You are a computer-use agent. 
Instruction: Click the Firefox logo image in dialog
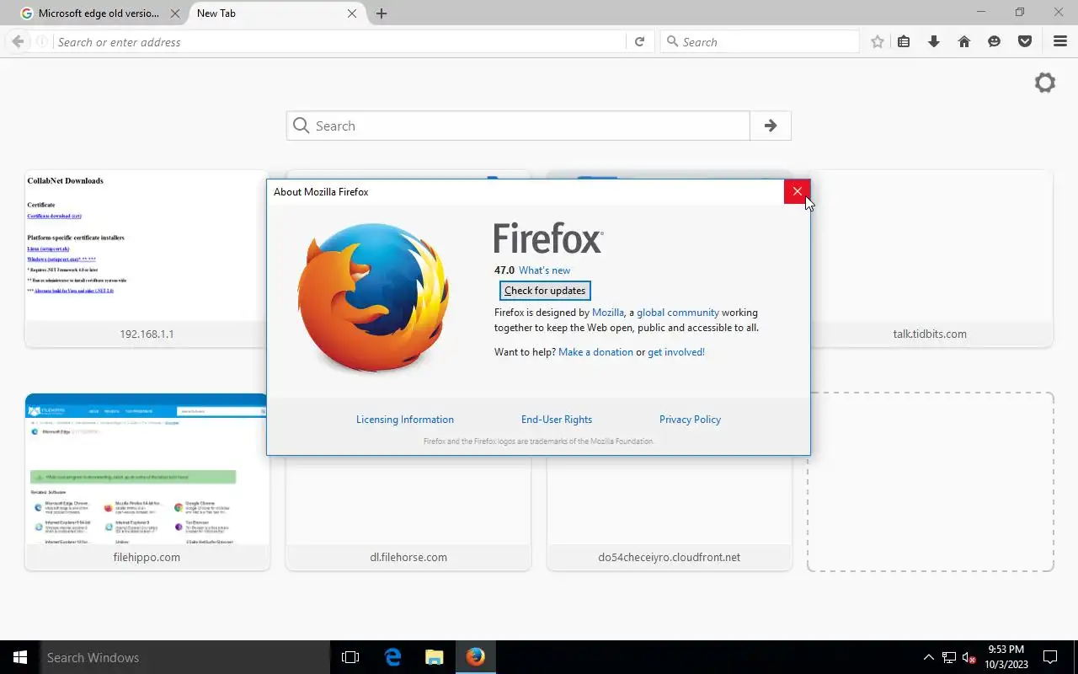coord(374,297)
